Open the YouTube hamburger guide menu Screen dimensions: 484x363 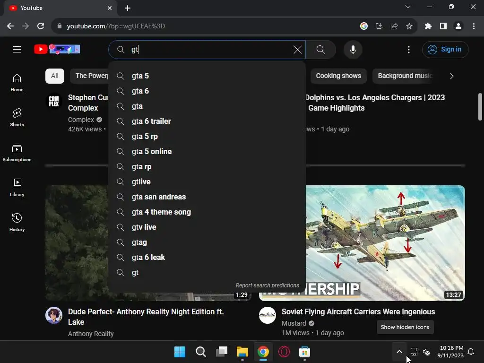(17, 49)
